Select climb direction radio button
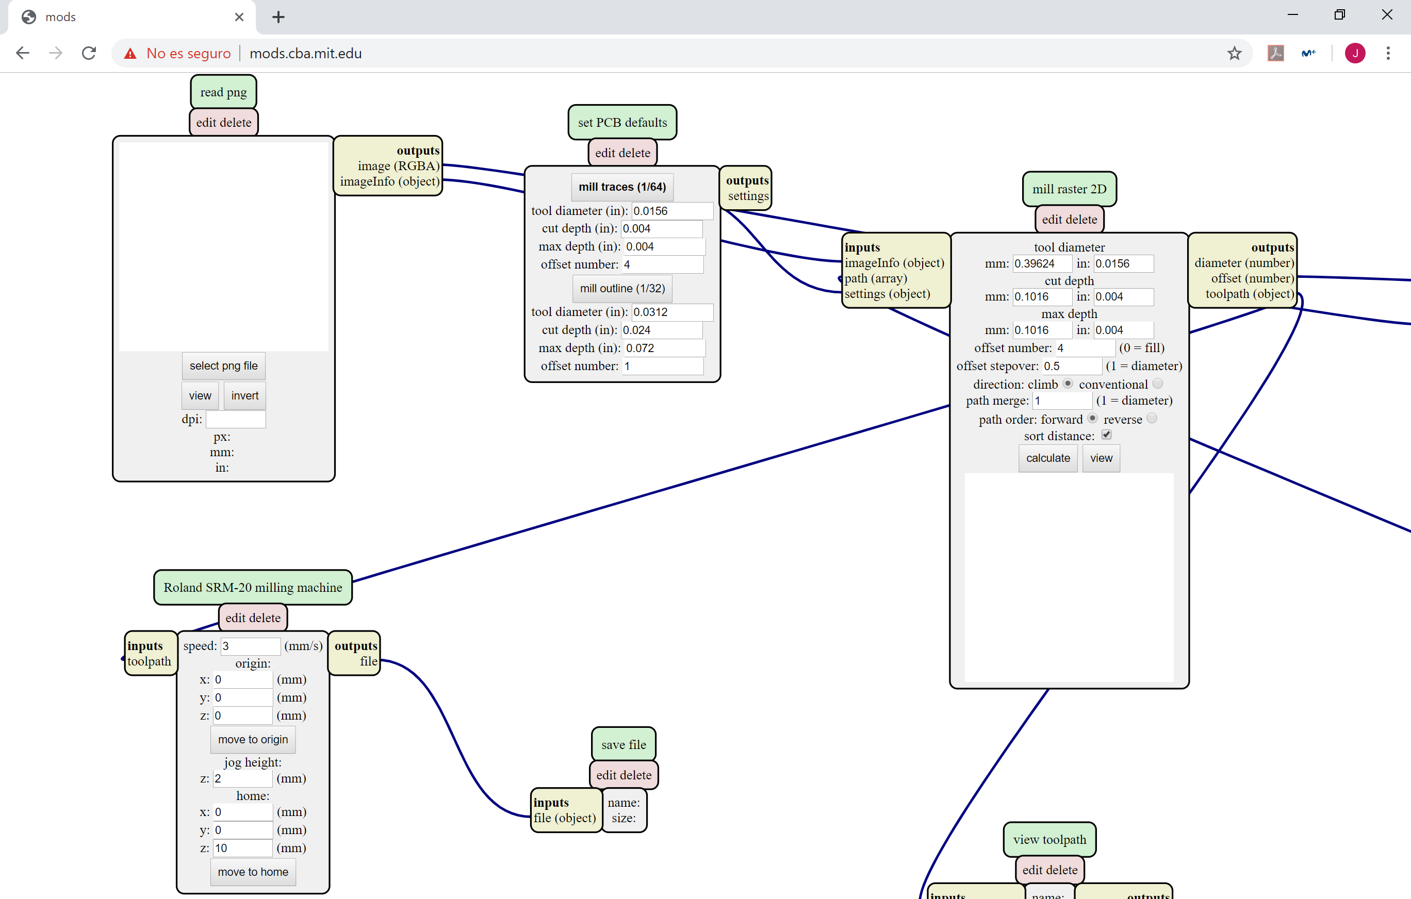1411x899 pixels. coord(1068,384)
